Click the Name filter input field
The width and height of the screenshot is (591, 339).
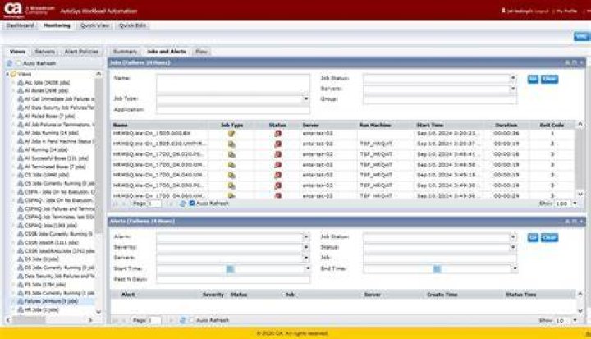[233, 84]
